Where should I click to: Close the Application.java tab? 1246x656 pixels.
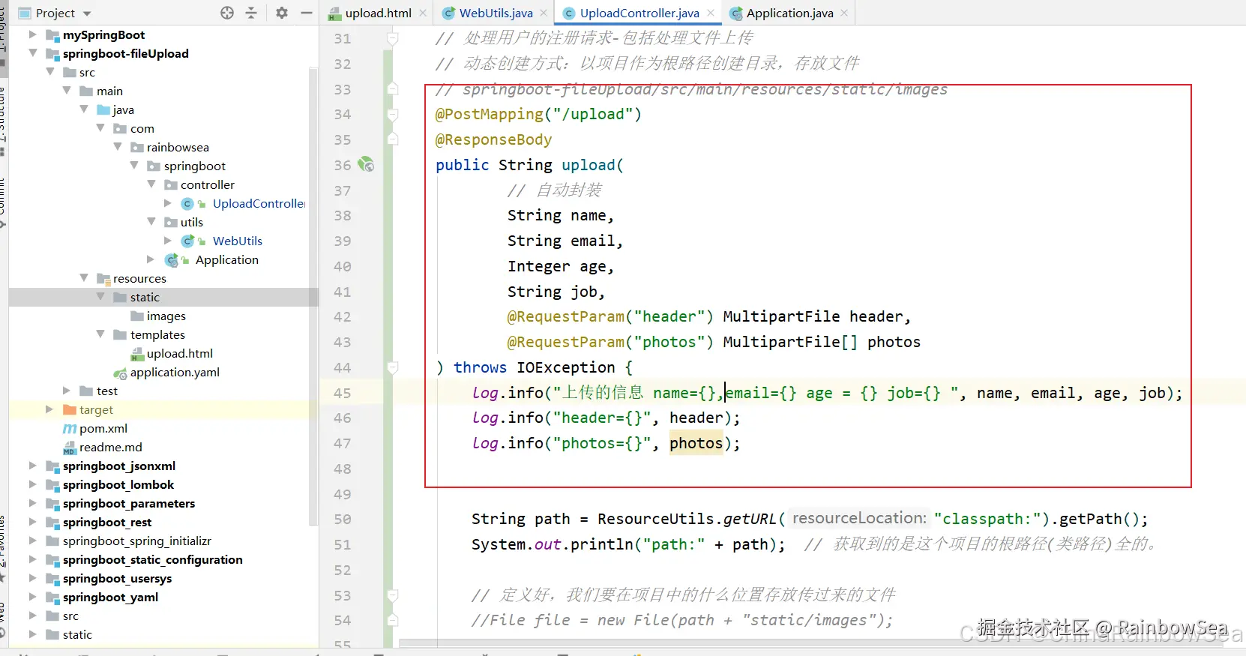click(845, 13)
